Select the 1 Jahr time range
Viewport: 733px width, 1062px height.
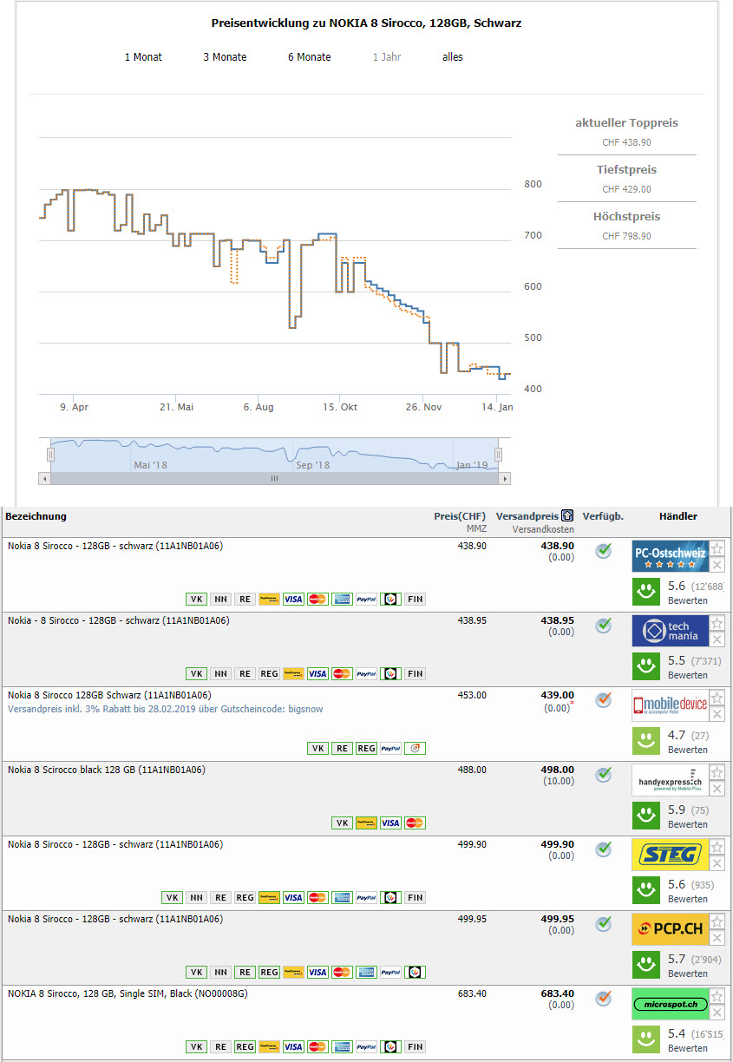(x=387, y=57)
